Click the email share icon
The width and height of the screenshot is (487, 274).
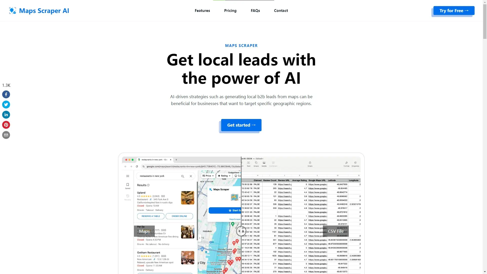click(x=6, y=135)
